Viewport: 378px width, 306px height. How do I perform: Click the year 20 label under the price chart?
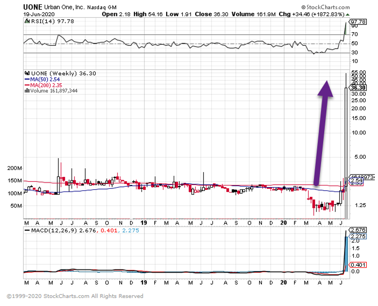coord(284,223)
